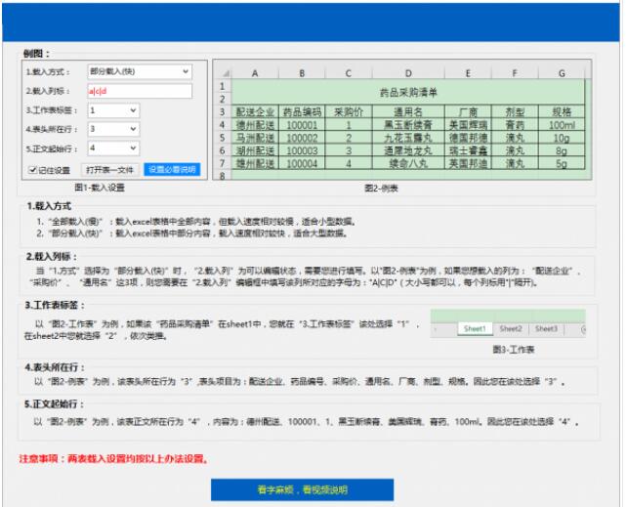Click the 5.正文起始行 section heading
Screen dimensions: 627x507
click(x=55, y=404)
